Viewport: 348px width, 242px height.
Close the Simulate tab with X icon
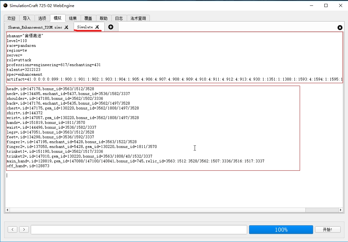tap(97, 27)
